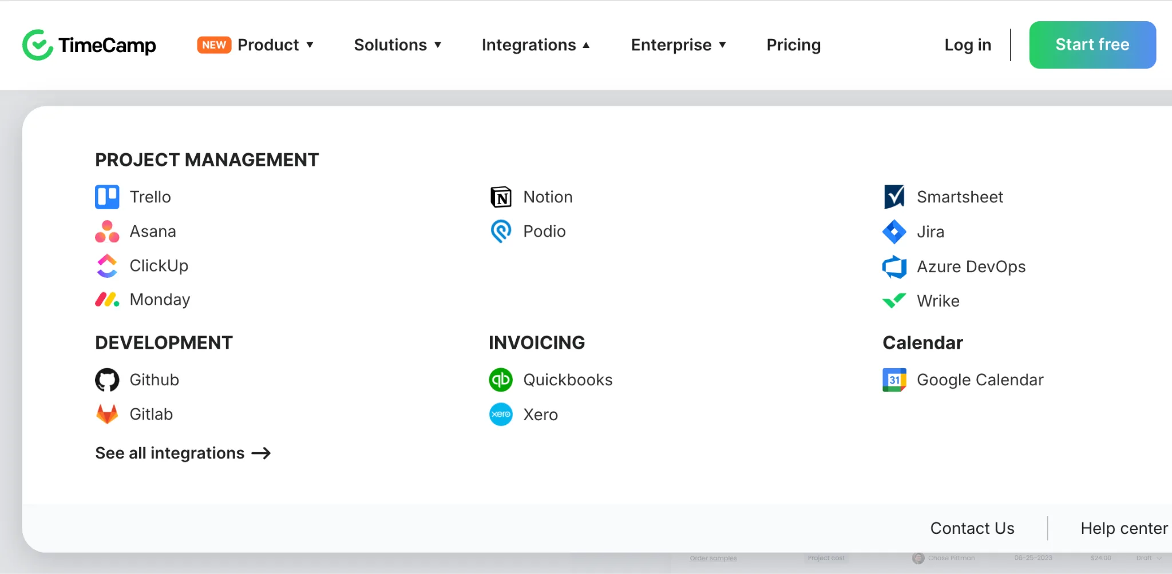Select the Notion integration
Screen dimensions: 1172x574
click(548, 197)
